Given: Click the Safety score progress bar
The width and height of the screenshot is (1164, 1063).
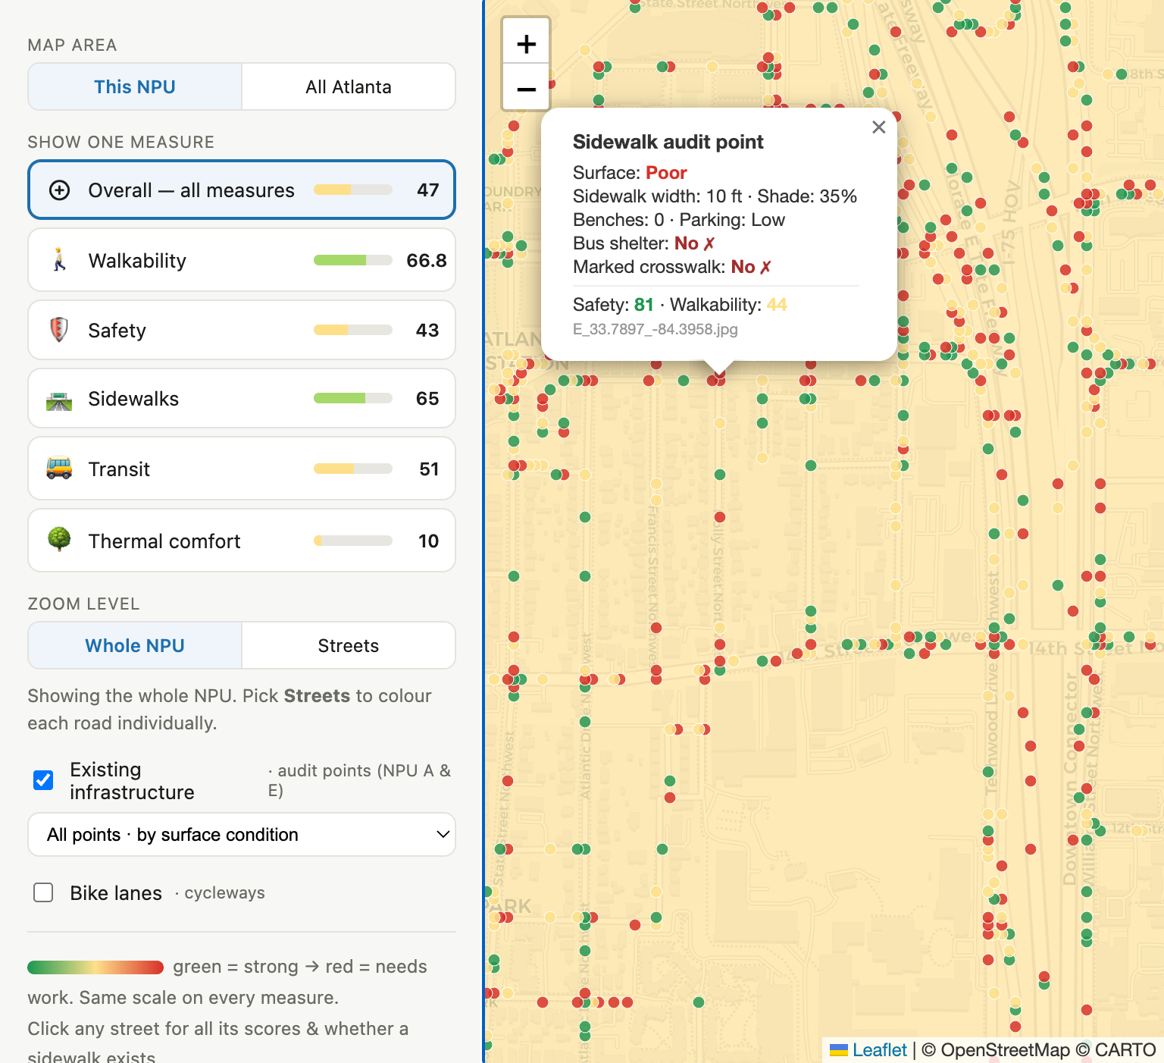Looking at the screenshot, I should point(353,330).
